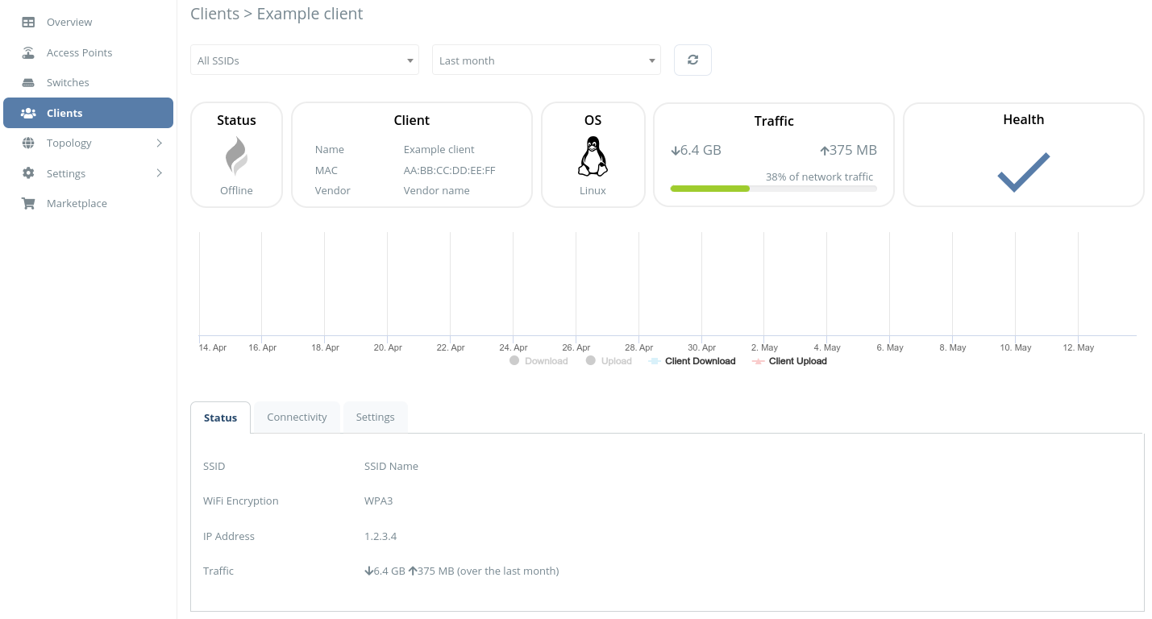Select Marketplace from the sidebar
1152x619 pixels.
[88, 203]
